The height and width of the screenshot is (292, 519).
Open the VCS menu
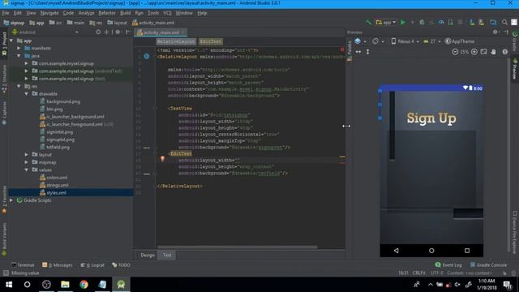pyautogui.click(x=167, y=13)
